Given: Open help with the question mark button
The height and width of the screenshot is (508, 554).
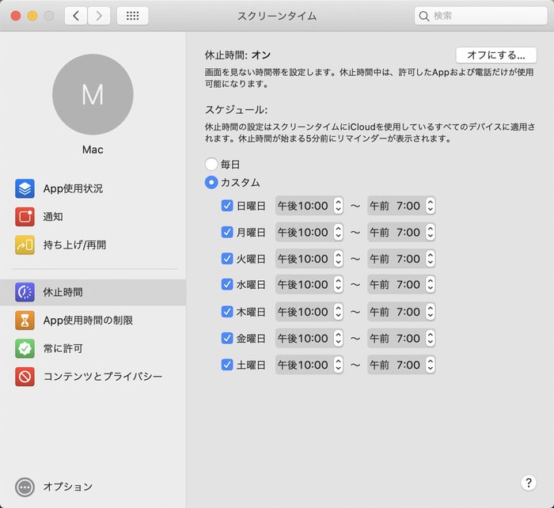Looking at the screenshot, I should tap(529, 483).
